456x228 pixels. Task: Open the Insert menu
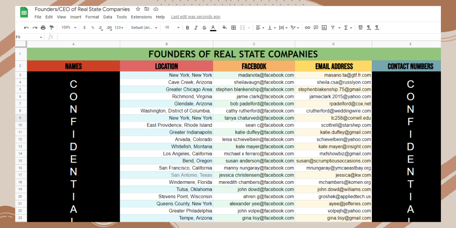pyautogui.click(x=76, y=17)
